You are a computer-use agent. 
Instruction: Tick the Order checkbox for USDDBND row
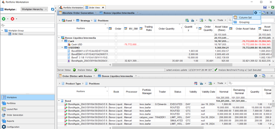click(x=116, y=47)
